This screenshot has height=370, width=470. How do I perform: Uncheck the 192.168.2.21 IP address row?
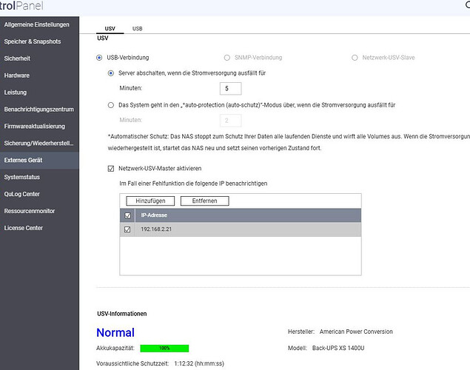coord(128,229)
